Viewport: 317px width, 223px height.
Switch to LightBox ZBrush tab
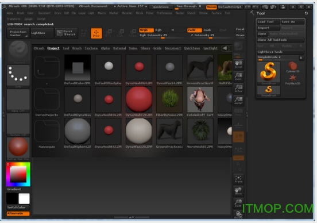pyautogui.click(x=39, y=48)
